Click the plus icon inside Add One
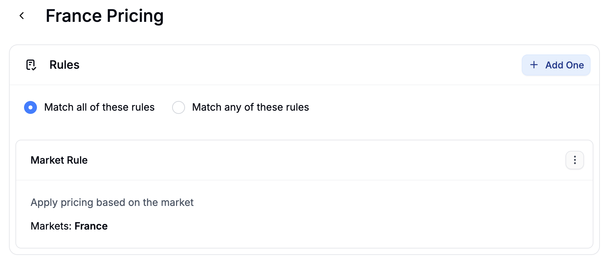Viewport: 611px width, 265px height. [534, 65]
